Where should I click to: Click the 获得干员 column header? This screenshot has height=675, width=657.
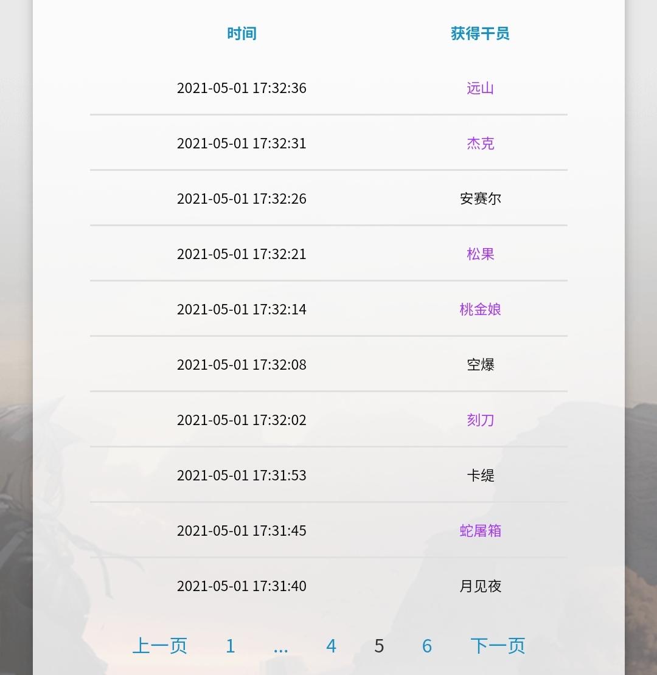click(x=480, y=33)
